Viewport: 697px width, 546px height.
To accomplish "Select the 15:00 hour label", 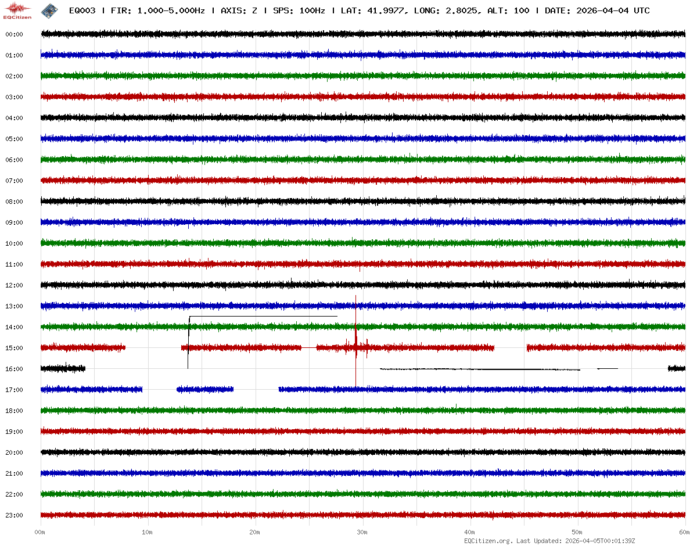I will 14,348.
